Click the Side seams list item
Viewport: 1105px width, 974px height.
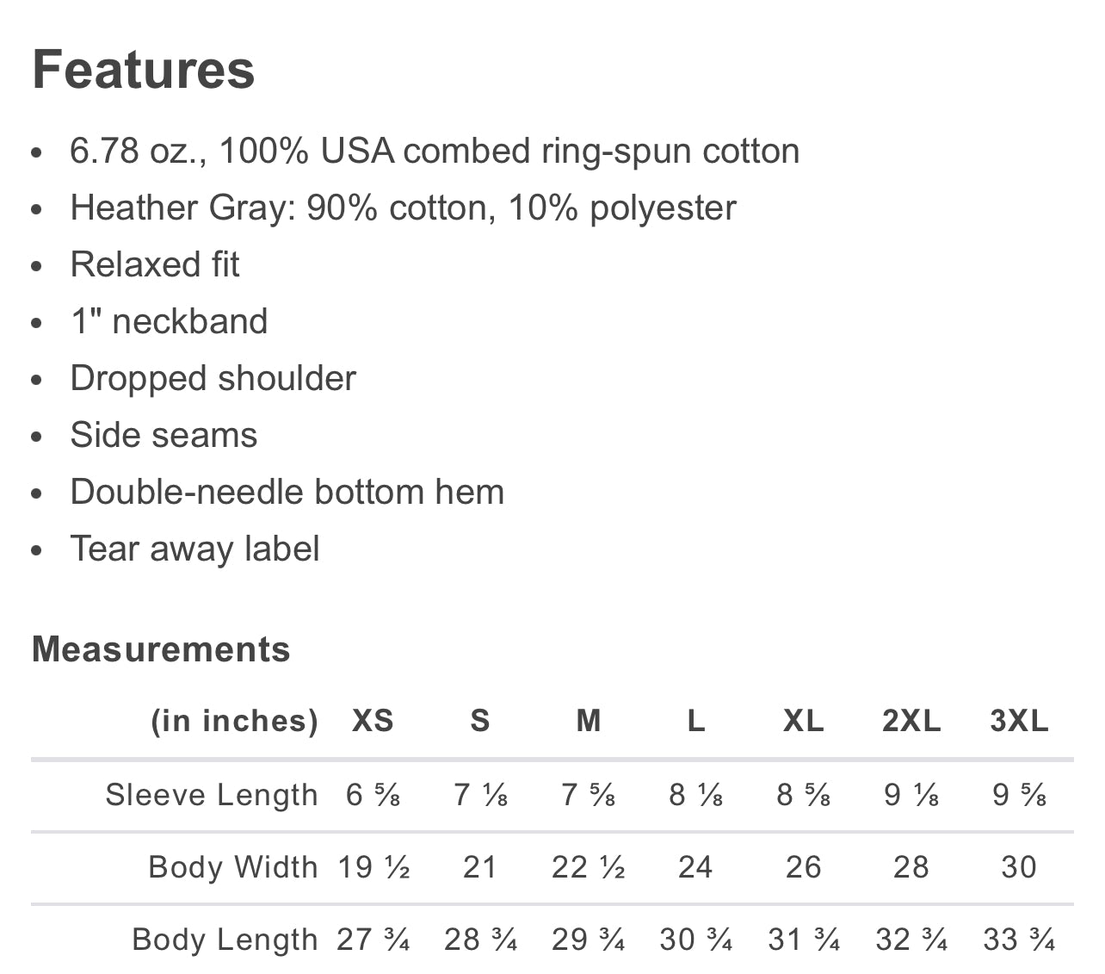(x=164, y=435)
